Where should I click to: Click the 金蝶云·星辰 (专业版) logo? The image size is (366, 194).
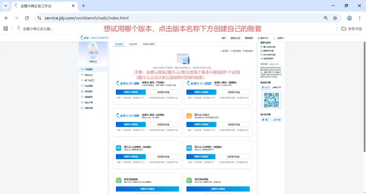point(127,83)
